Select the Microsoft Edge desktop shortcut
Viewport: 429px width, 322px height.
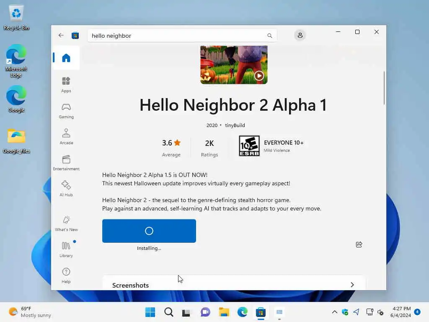coord(16,61)
